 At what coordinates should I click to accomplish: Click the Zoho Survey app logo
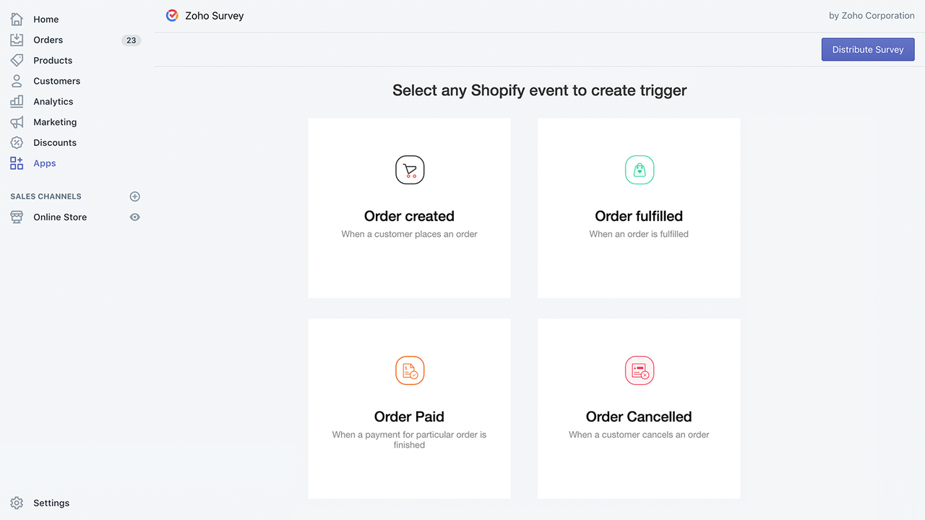(172, 14)
